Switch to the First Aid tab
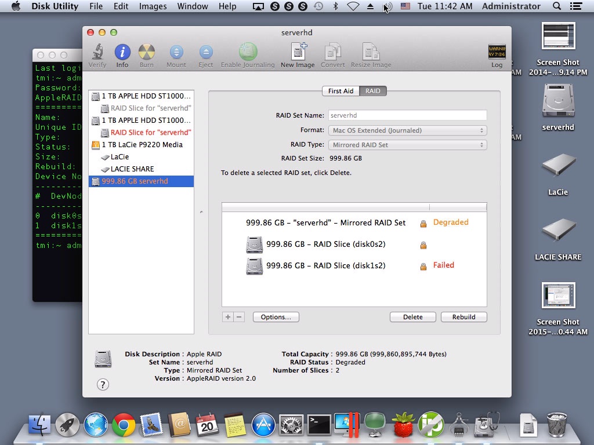 (x=341, y=91)
